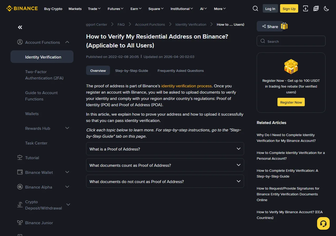Screen dimensions: 336x236
Task: Switch to Frequently Asked Questions tab
Action: (x=181, y=71)
